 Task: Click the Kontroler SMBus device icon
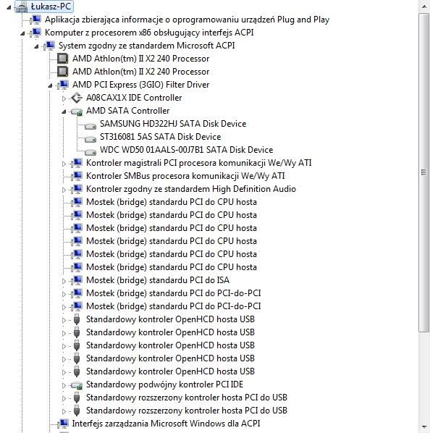coord(77,176)
